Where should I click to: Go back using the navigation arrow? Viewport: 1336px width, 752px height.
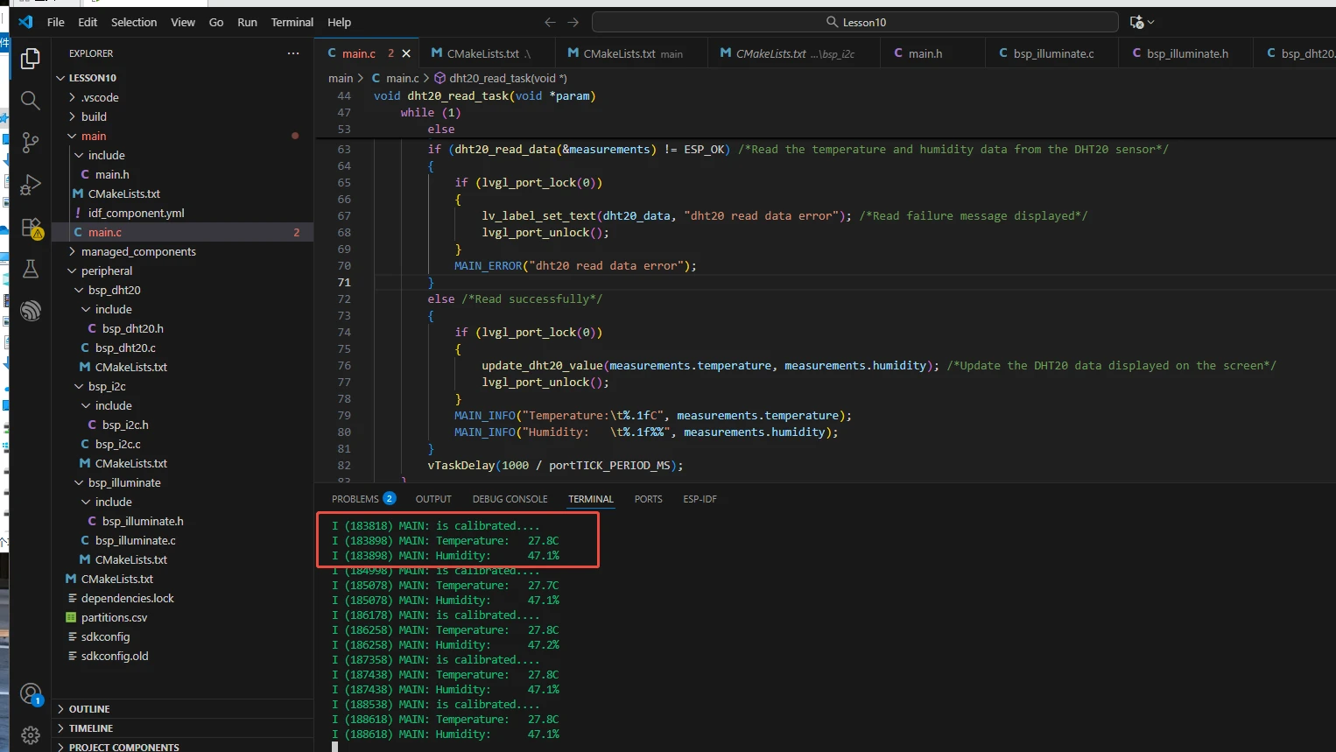tap(550, 22)
